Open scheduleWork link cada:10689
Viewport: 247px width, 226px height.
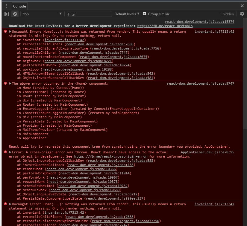[x=85, y=190]
